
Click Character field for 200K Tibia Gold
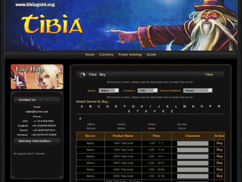pos(193,156)
